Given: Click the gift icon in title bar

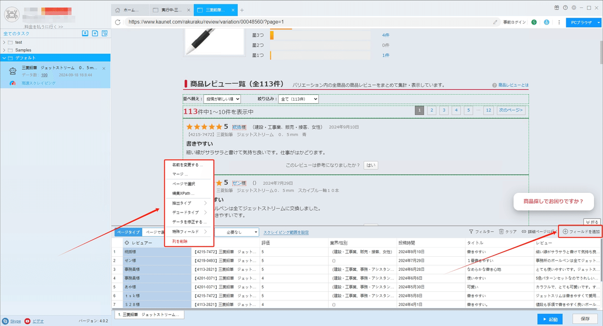Looking at the screenshot, I should pos(556,8).
